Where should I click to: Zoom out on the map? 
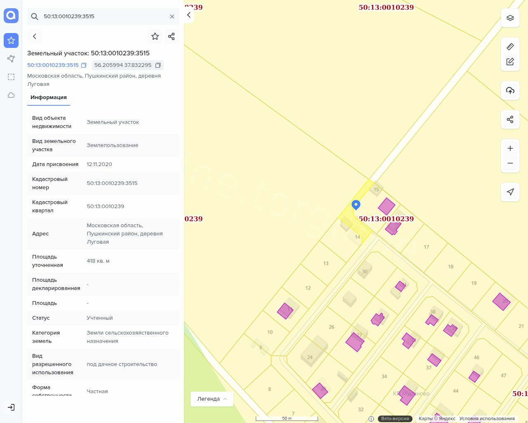[510, 163]
